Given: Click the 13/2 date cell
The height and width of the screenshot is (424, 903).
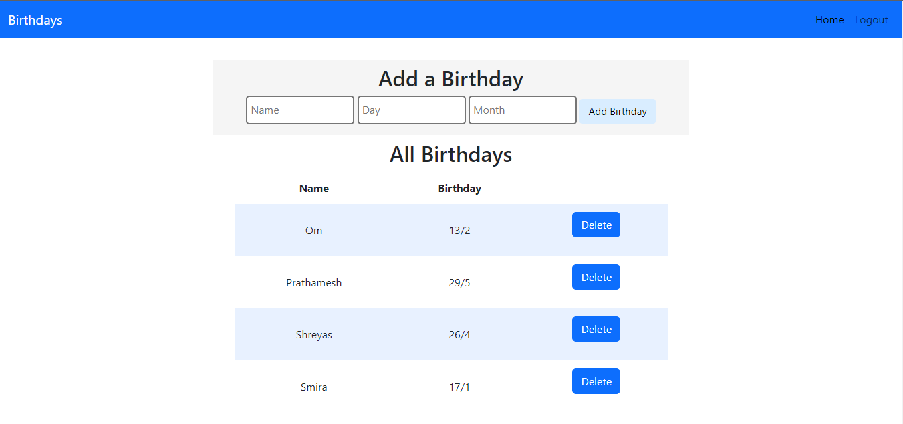Looking at the screenshot, I should pos(460,231).
